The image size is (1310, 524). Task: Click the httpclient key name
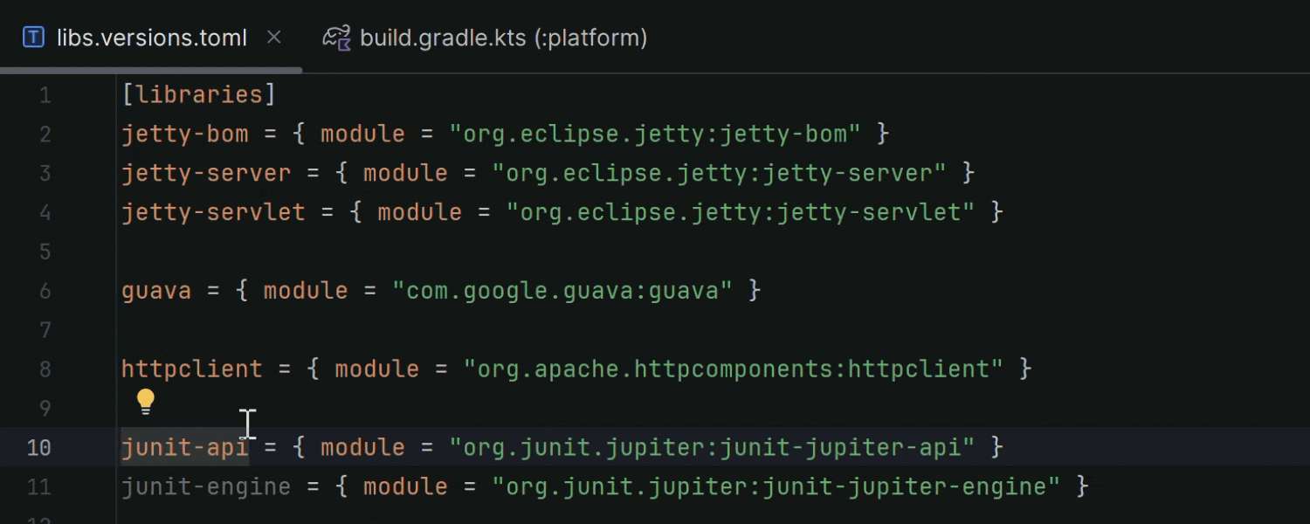pyautogui.click(x=191, y=369)
